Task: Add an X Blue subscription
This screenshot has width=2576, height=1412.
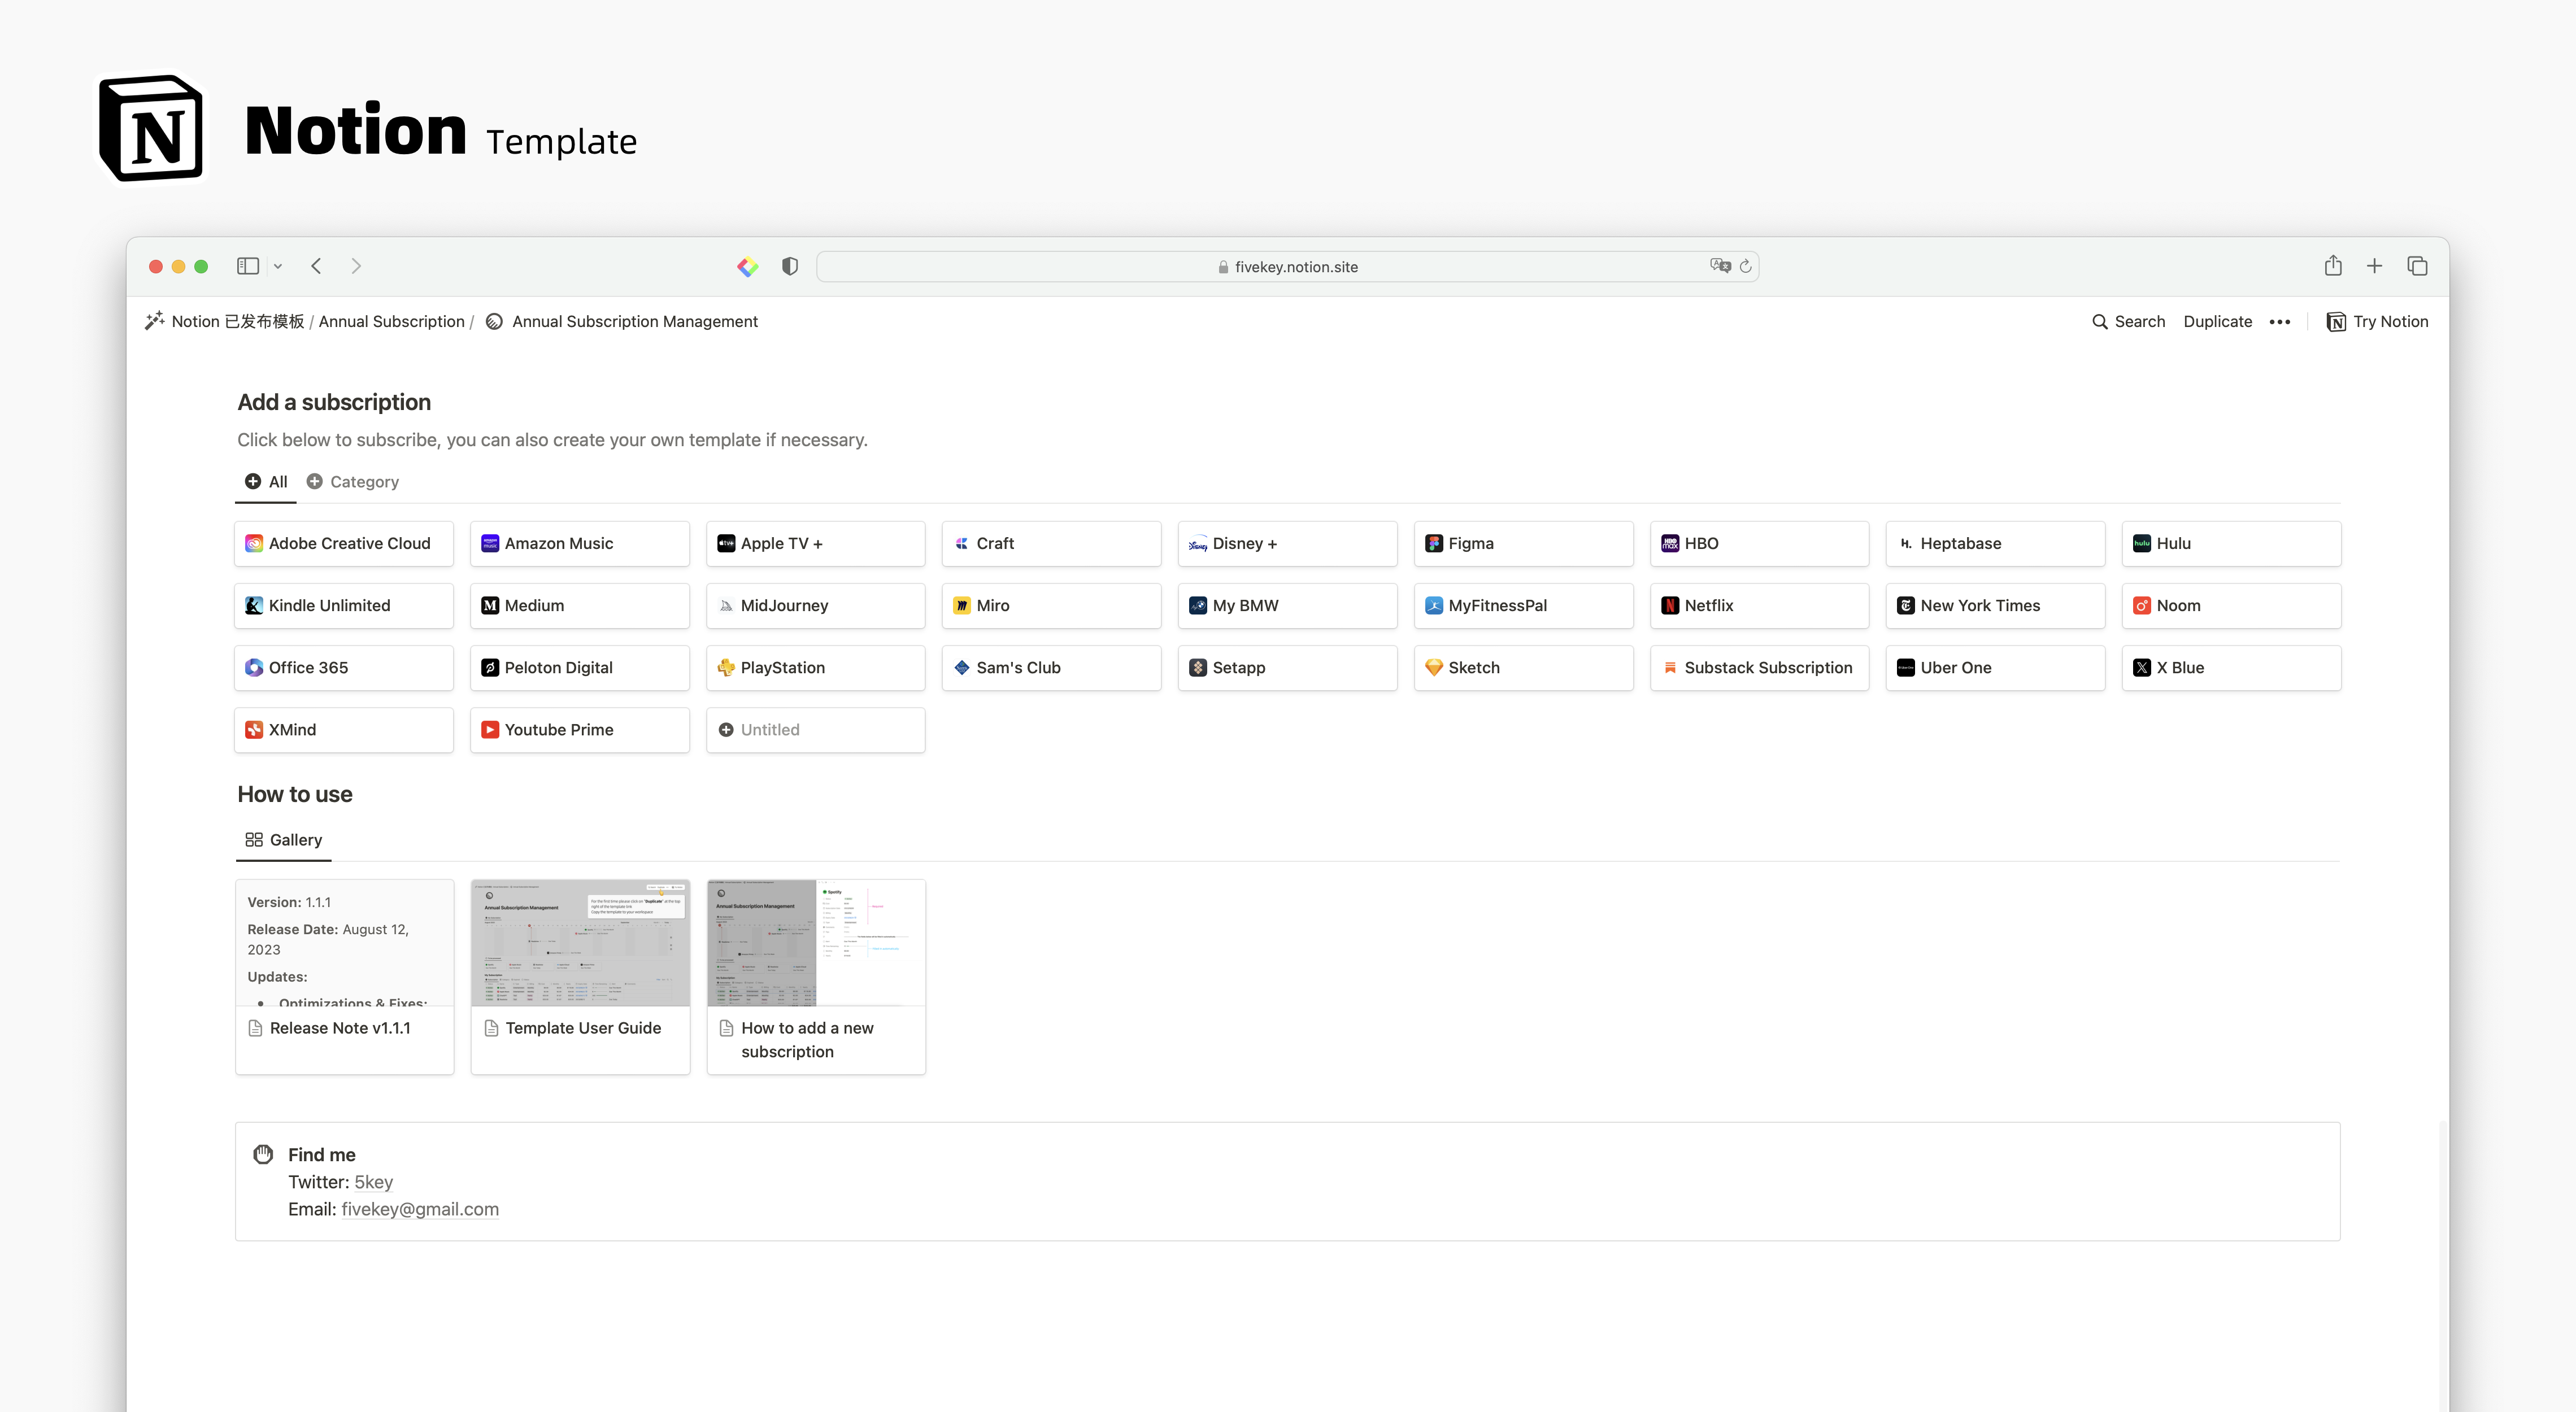Action: tap(2231, 668)
